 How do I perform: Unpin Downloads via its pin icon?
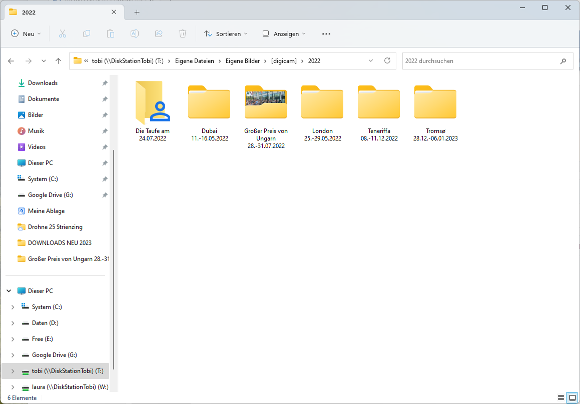(x=105, y=83)
